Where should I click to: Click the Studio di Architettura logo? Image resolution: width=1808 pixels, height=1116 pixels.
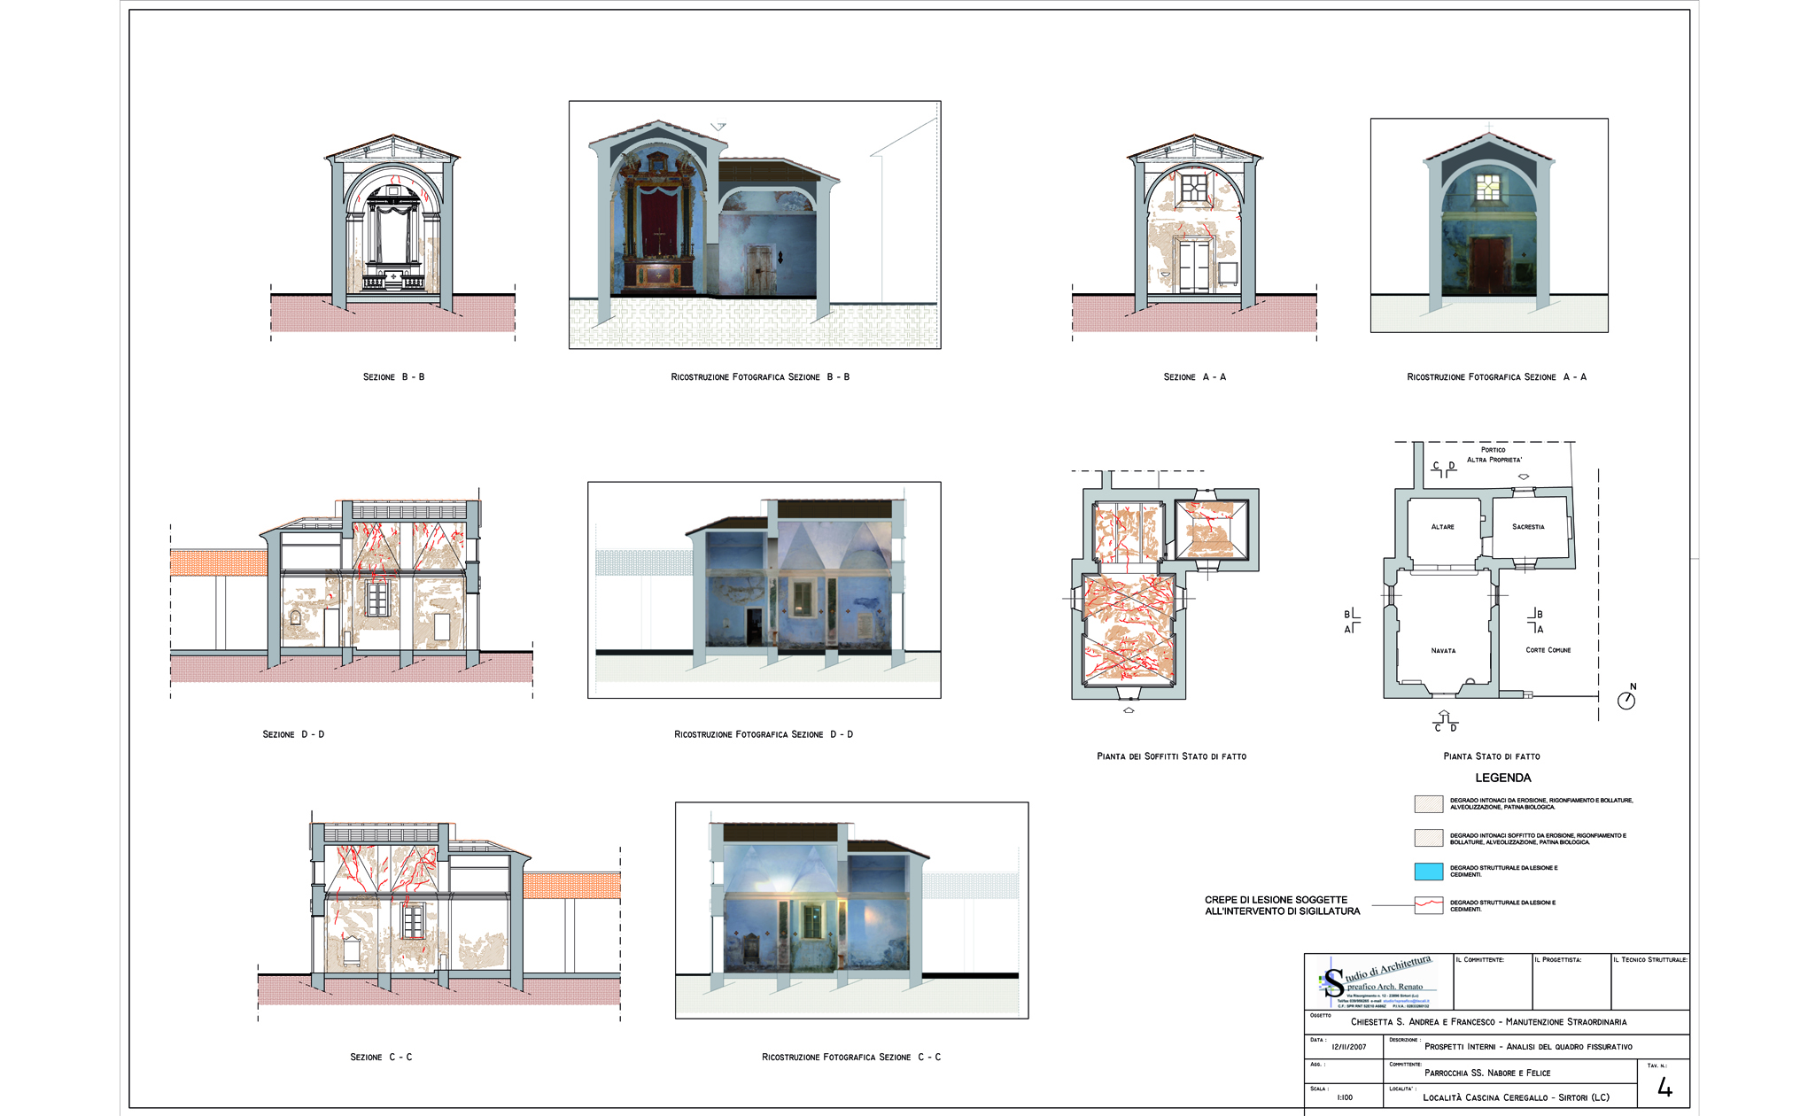point(1378,981)
